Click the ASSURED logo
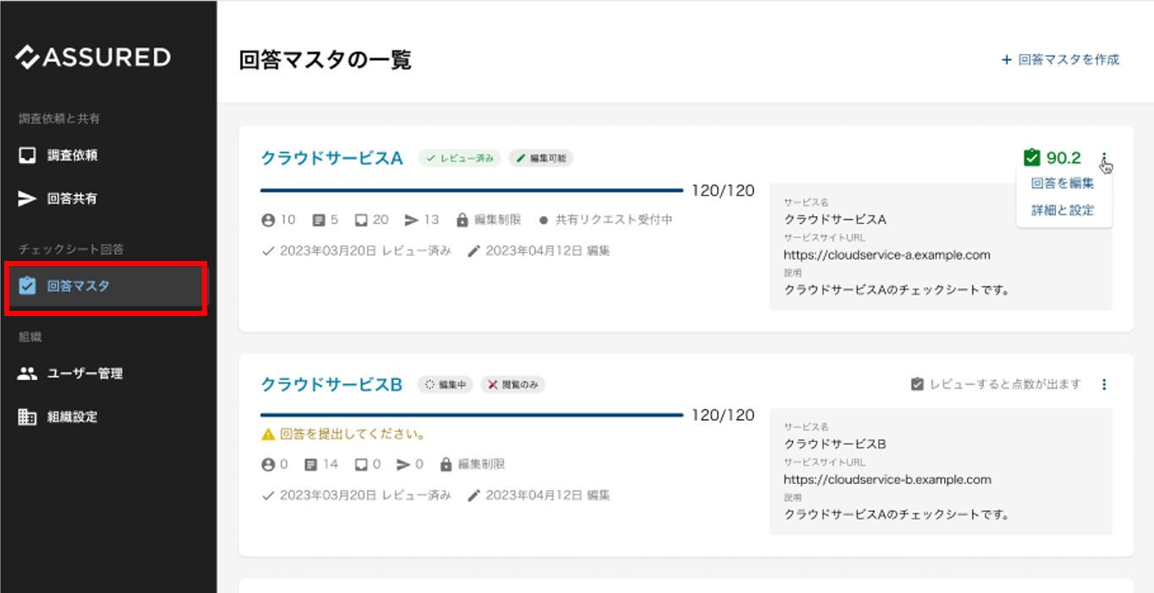The width and height of the screenshot is (1154, 593). click(93, 57)
